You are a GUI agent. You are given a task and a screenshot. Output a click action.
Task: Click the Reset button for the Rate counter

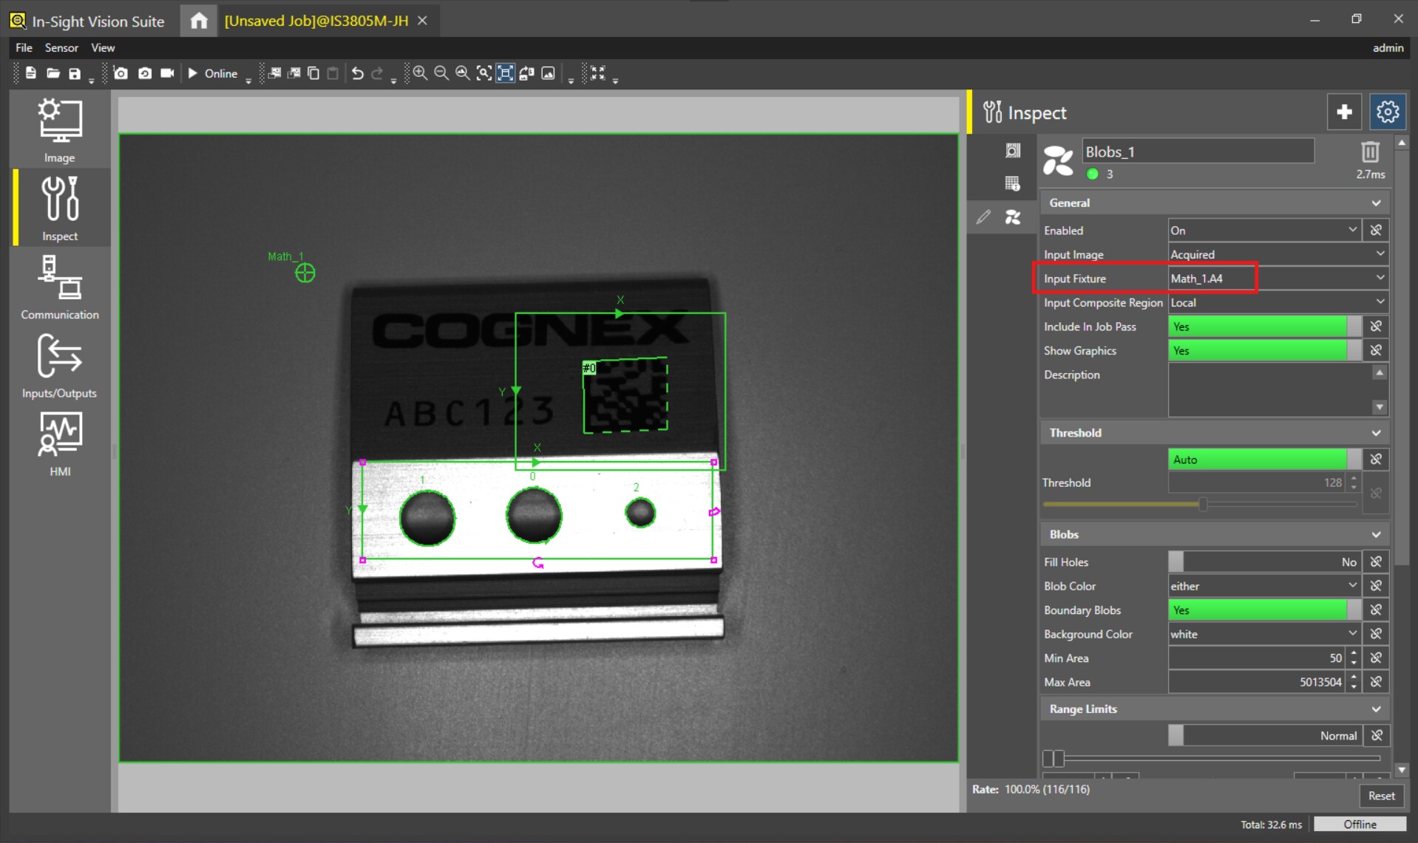(1381, 796)
